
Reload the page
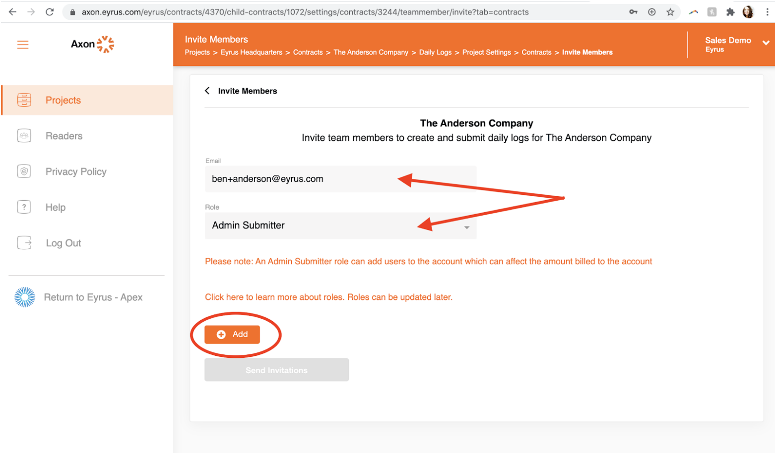click(50, 12)
